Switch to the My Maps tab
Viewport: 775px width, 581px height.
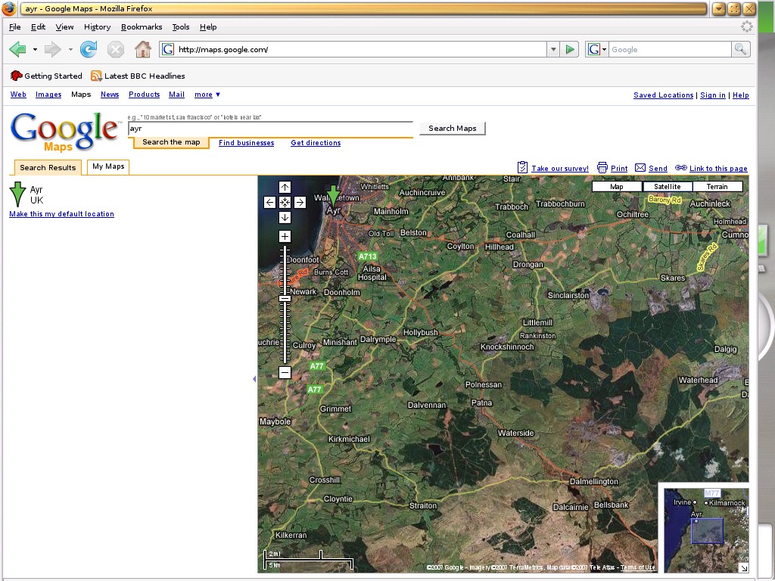pos(108,166)
